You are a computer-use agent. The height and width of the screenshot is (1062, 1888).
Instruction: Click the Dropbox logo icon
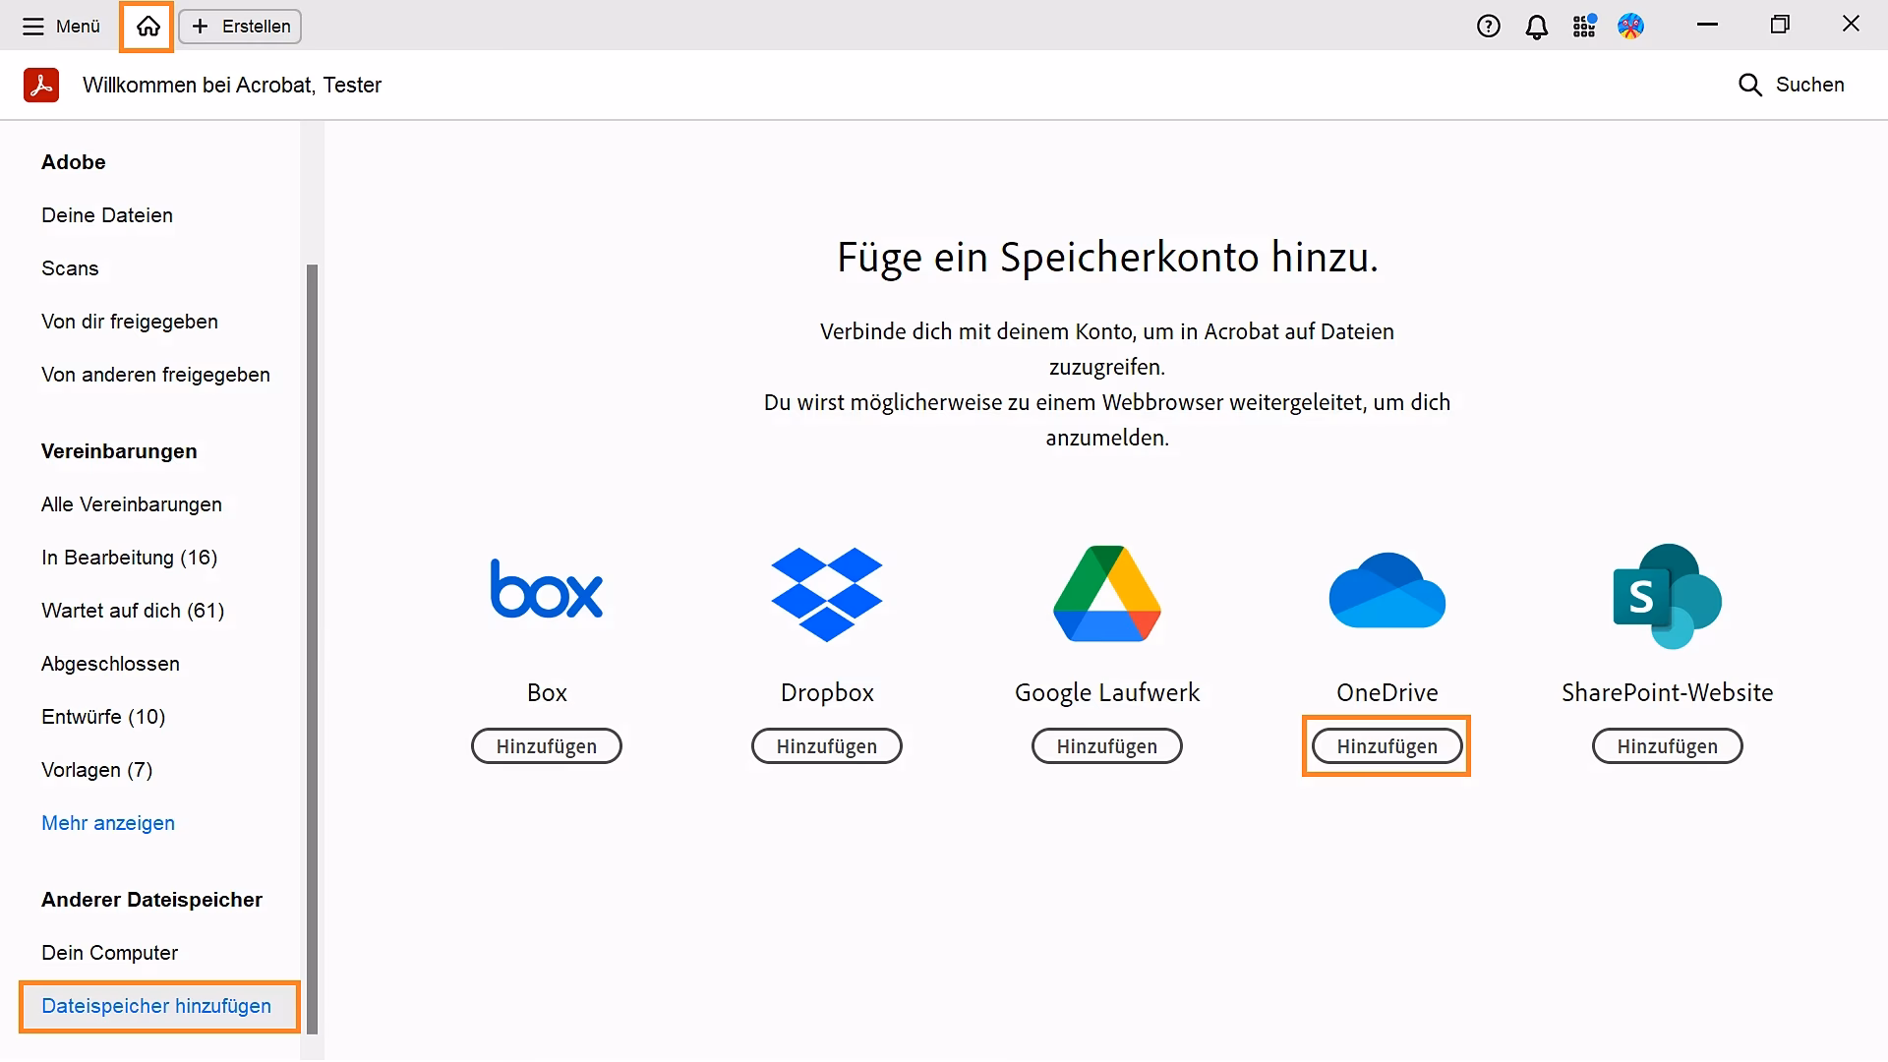click(827, 594)
